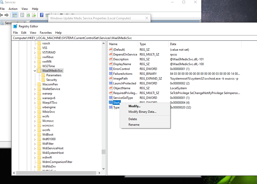Select the vwifibus key in the tree

click(x=48, y=57)
